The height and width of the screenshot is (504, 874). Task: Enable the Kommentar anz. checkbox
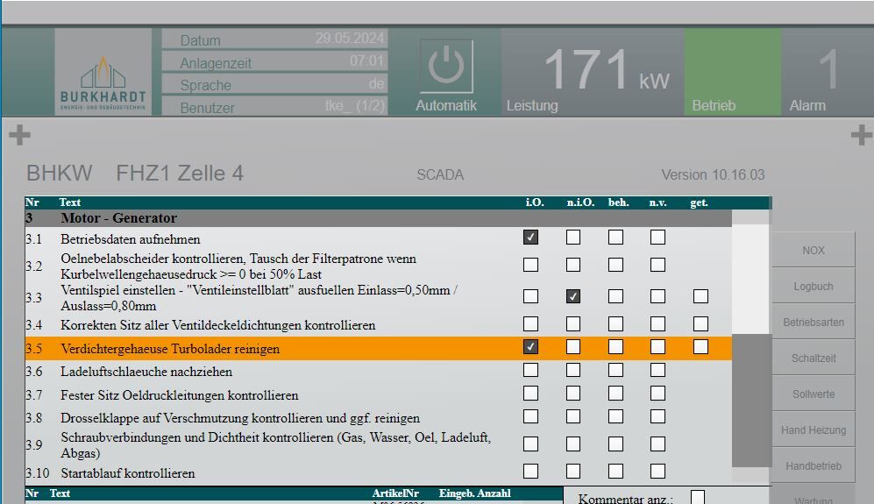tap(698, 498)
